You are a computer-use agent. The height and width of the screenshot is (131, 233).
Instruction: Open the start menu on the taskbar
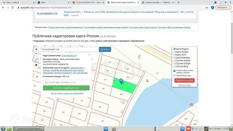point(3,129)
